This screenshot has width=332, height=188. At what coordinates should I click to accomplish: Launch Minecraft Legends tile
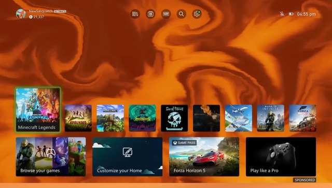point(38,110)
